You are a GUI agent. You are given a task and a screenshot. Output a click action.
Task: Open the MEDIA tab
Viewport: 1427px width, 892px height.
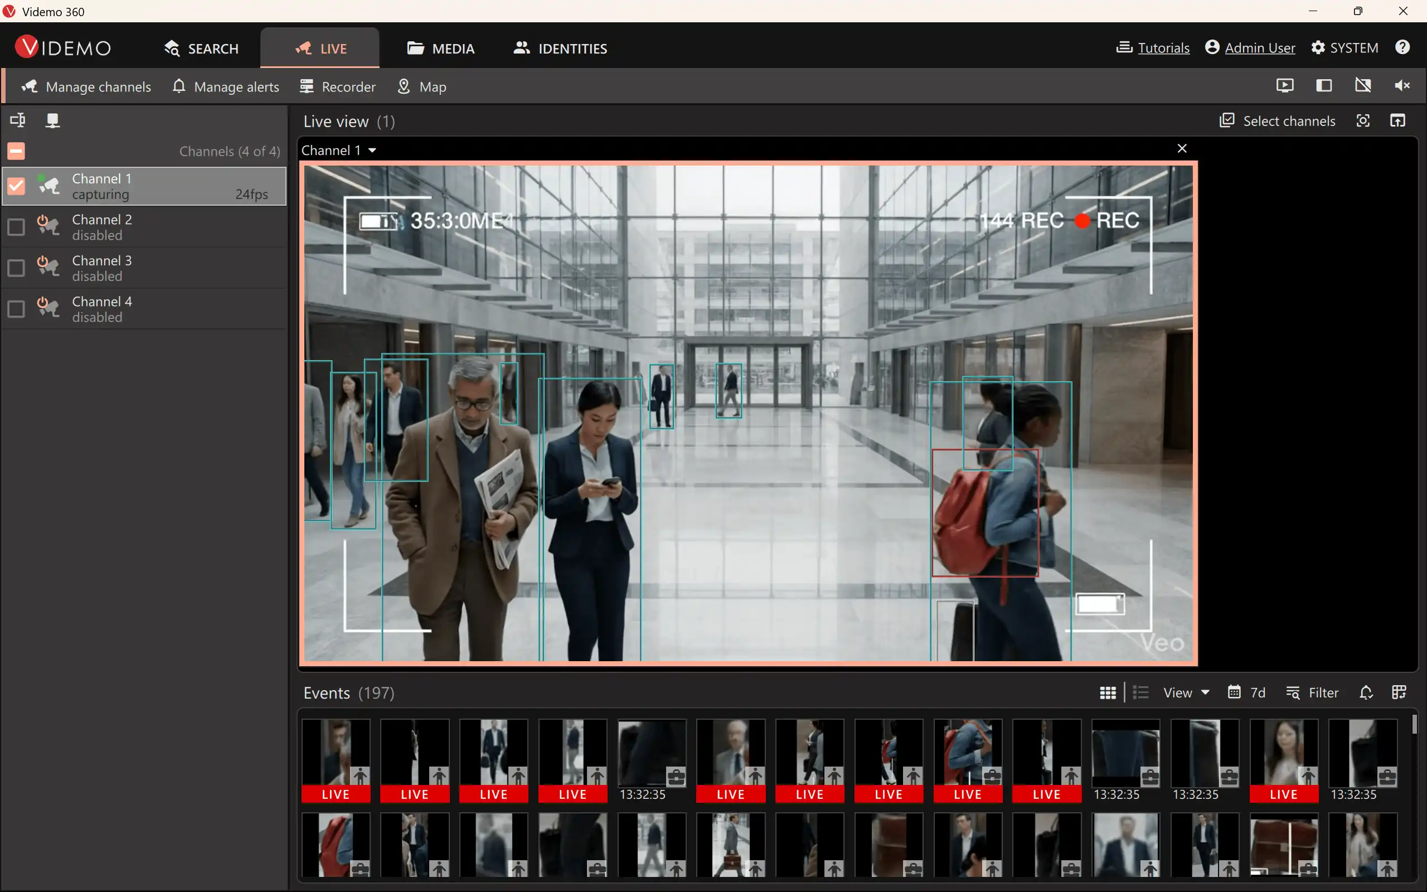[x=440, y=49]
